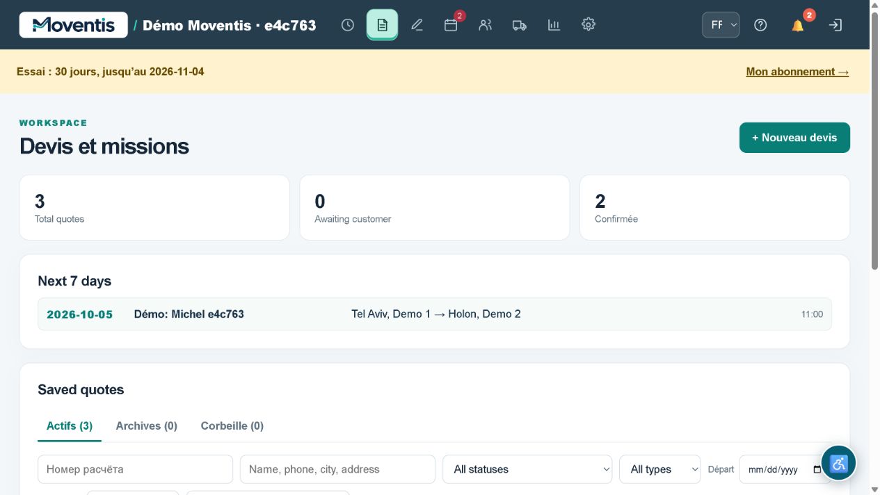Image resolution: width=880 pixels, height=495 pixels.
Task: Switch to Corbeille (0) tab
Action: [x=232, y=426]
